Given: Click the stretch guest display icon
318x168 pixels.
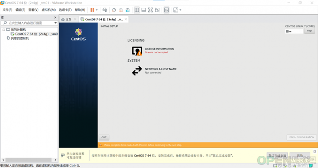Looking at the screenshot, I should coord(176,10).
